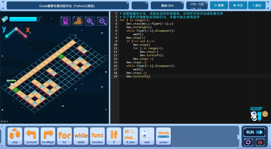Place cursor at end of Dev.turnLeft() line 19
Image resolution: width=271 pixels, height=149 pixels.
pyautogui.click(x=150, y=77)
